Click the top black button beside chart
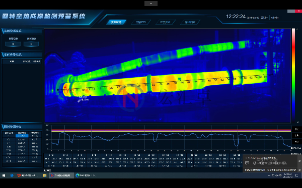Viewport: 302px width, 188px height. (297, 129)
